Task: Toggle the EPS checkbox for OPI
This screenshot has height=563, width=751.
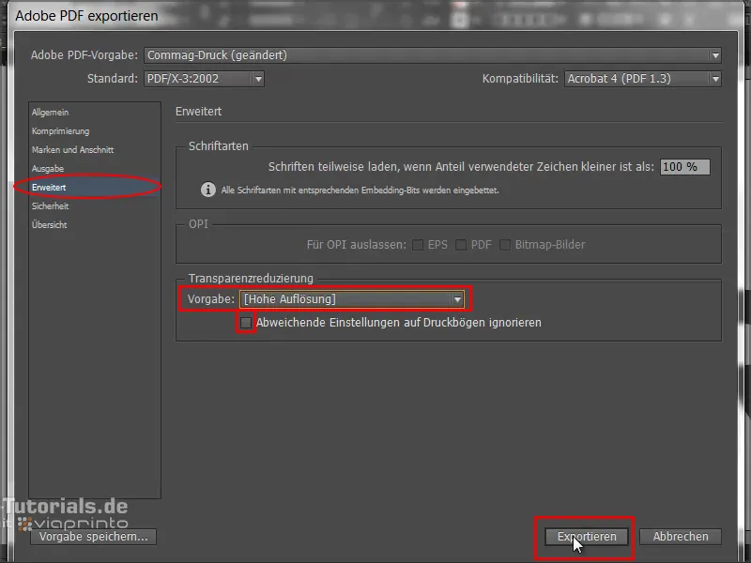Action: pyautogui.click(x=418, y=245)
